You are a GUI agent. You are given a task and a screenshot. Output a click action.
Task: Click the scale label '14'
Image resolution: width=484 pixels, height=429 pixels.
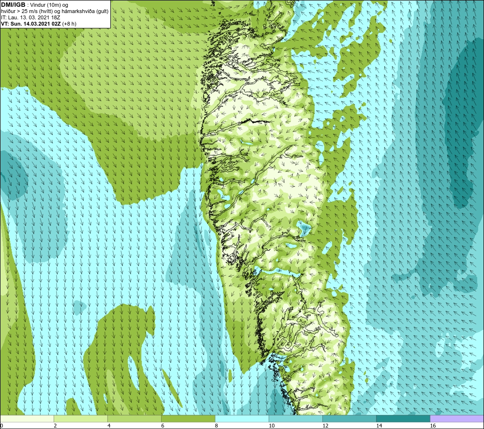379,426
